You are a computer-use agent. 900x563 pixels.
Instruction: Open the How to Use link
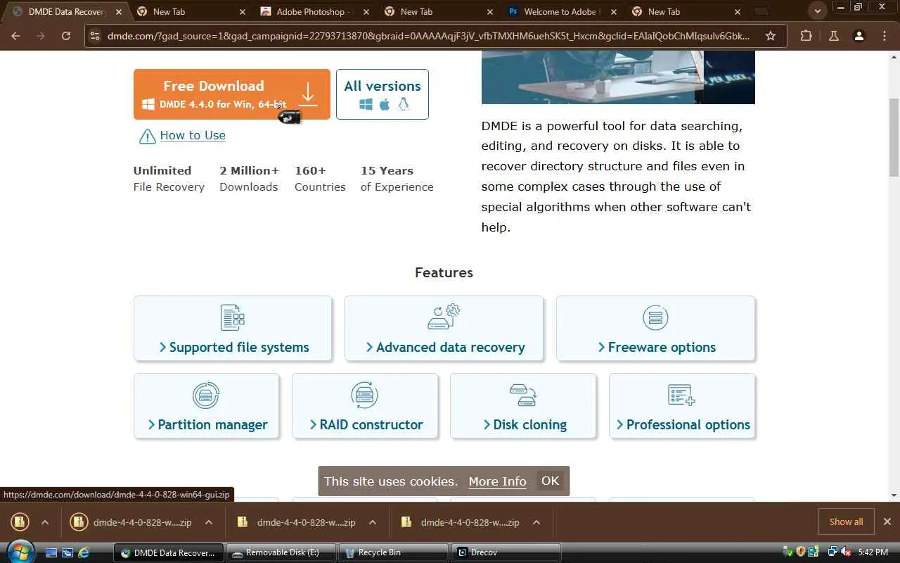click(193, 135)
